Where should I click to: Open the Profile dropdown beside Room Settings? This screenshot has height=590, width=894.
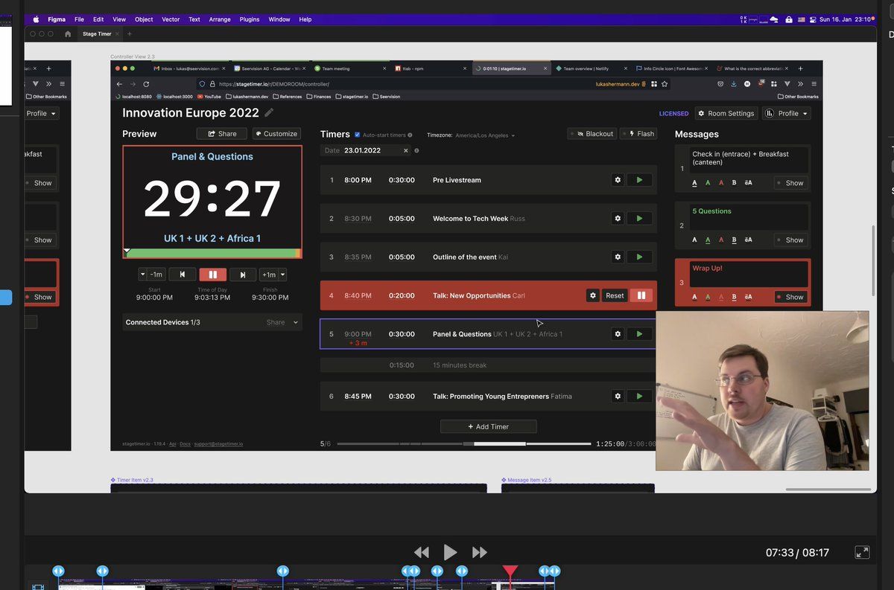787,113
